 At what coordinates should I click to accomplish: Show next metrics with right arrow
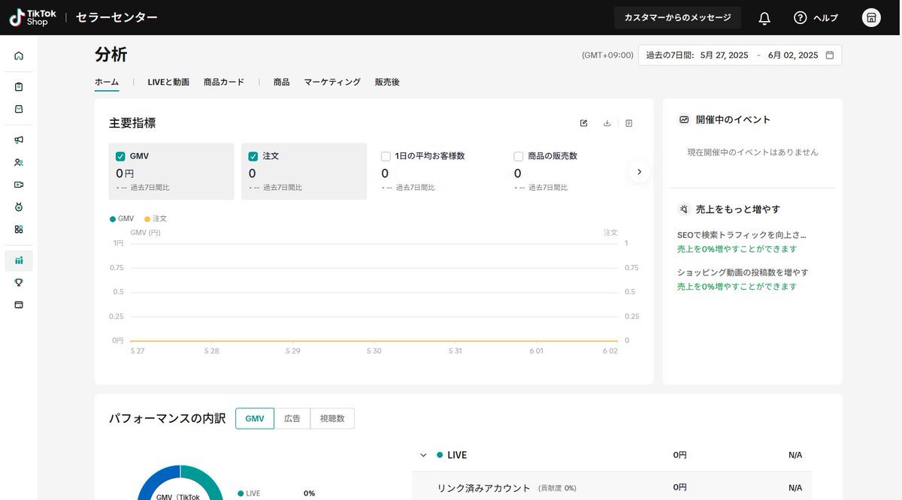tap(639, 172)
